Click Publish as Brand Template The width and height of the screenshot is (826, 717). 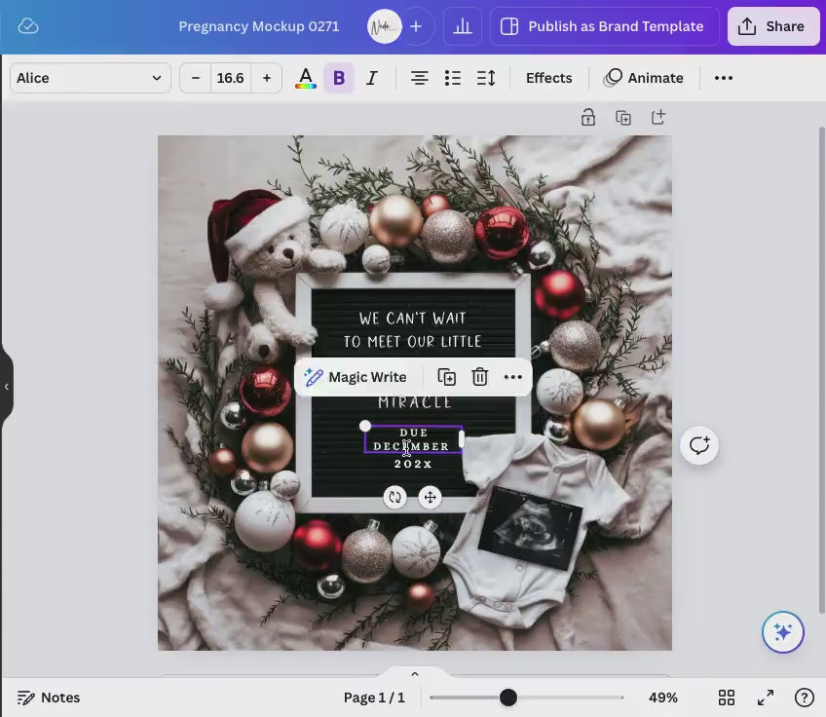click(x=605, y=26)
